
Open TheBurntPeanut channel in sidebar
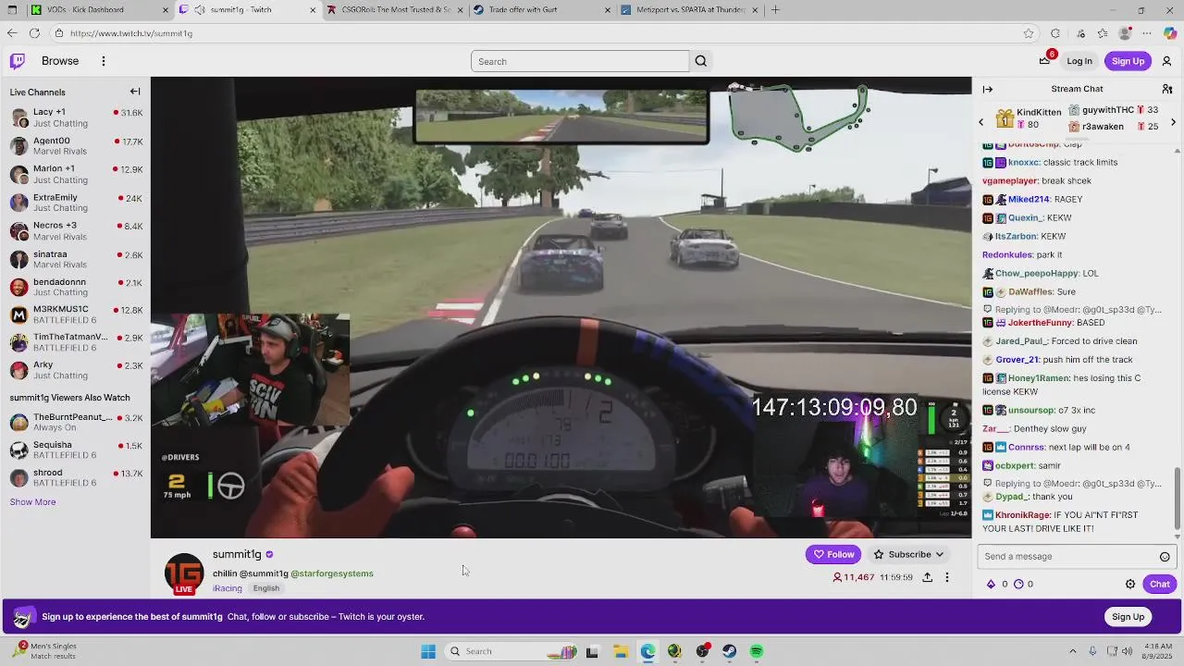[x=76, y=422]
